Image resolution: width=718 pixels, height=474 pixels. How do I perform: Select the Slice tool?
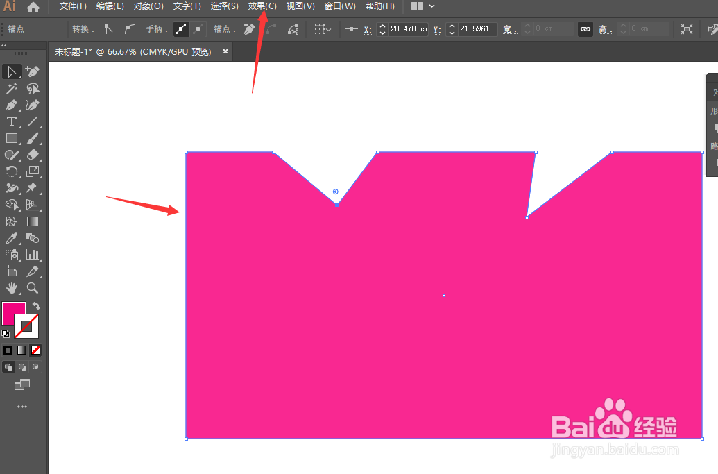click(x=32, y=271)
